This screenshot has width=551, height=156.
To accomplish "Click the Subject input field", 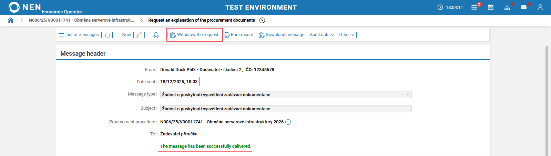I will pos(286,109).
